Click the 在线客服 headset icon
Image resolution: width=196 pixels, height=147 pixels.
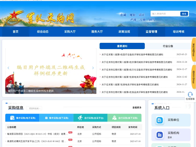(x=190, y=95)
